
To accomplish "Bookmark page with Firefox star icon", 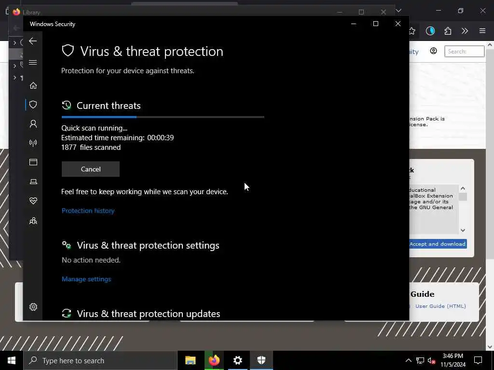I will (x=412, y=31).
